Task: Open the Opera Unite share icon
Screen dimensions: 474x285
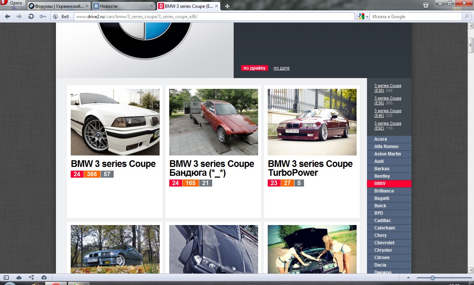Action: point(31,278)
